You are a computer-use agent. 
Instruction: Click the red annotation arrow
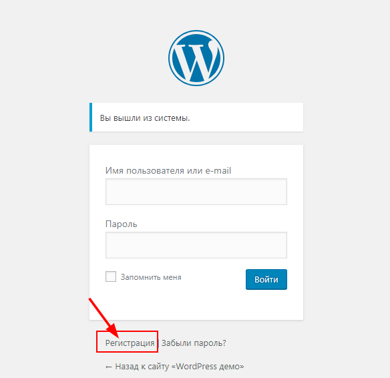[104, 318]
